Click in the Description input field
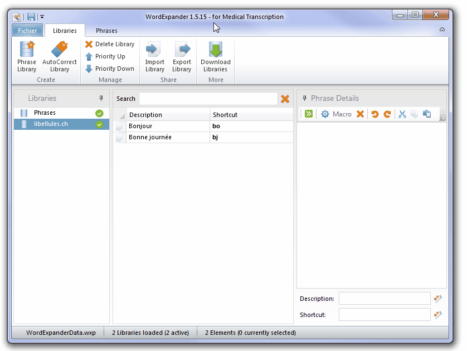The image size is (467, 351). tap(385, 298)
